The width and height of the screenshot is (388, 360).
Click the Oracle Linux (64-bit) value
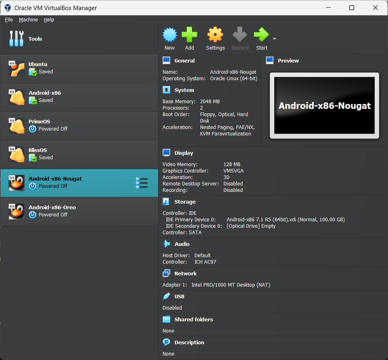tap(234, 78)
